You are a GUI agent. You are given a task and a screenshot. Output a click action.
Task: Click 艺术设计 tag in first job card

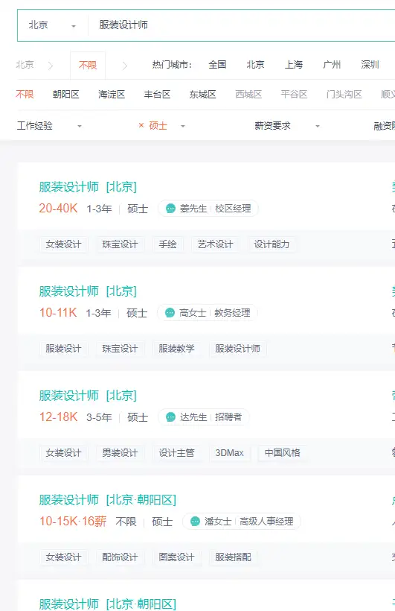tap(215, 244)
